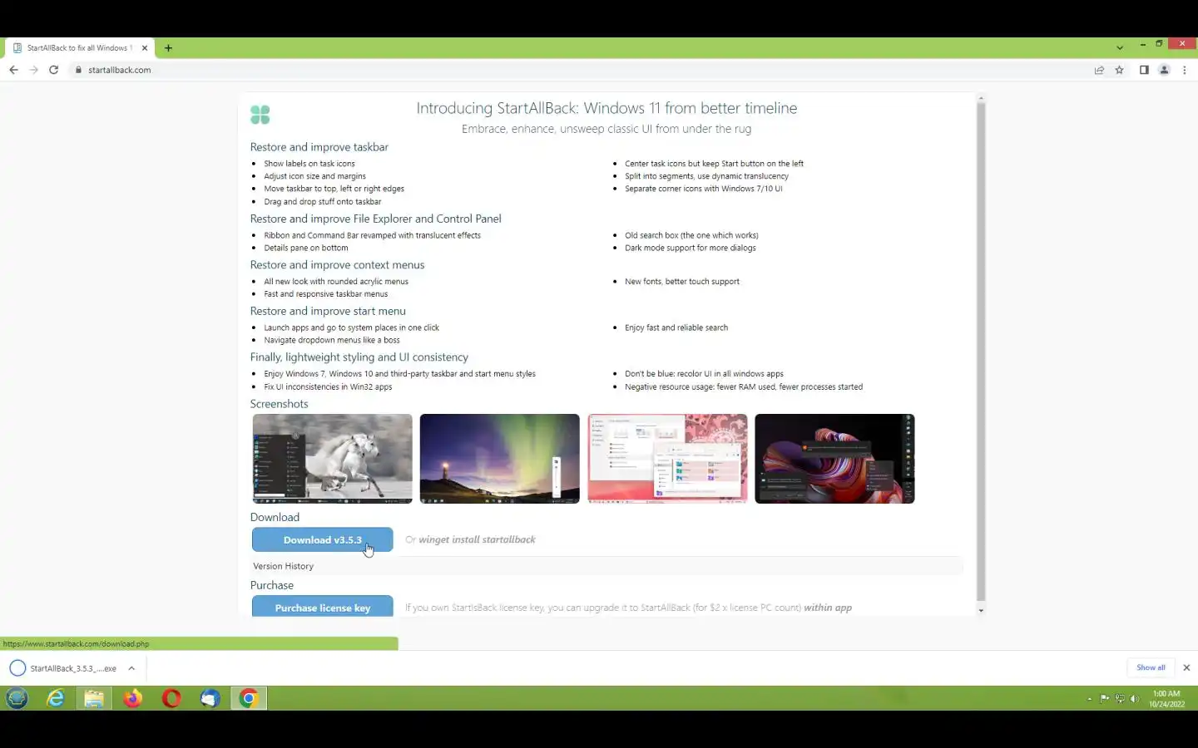Open the aurora lighthouse screenshot thumbnail
This screenshot has height=748, width=1198.
coord(500,459)
